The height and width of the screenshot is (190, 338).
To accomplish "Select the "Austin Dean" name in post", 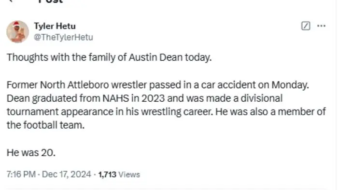I will [x=155, y=57].
